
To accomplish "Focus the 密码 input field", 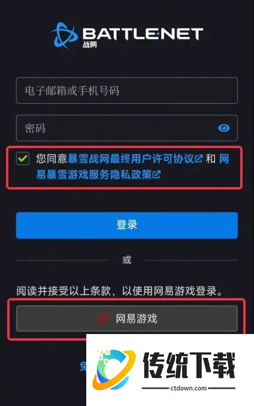I will (x=127, y=128).
